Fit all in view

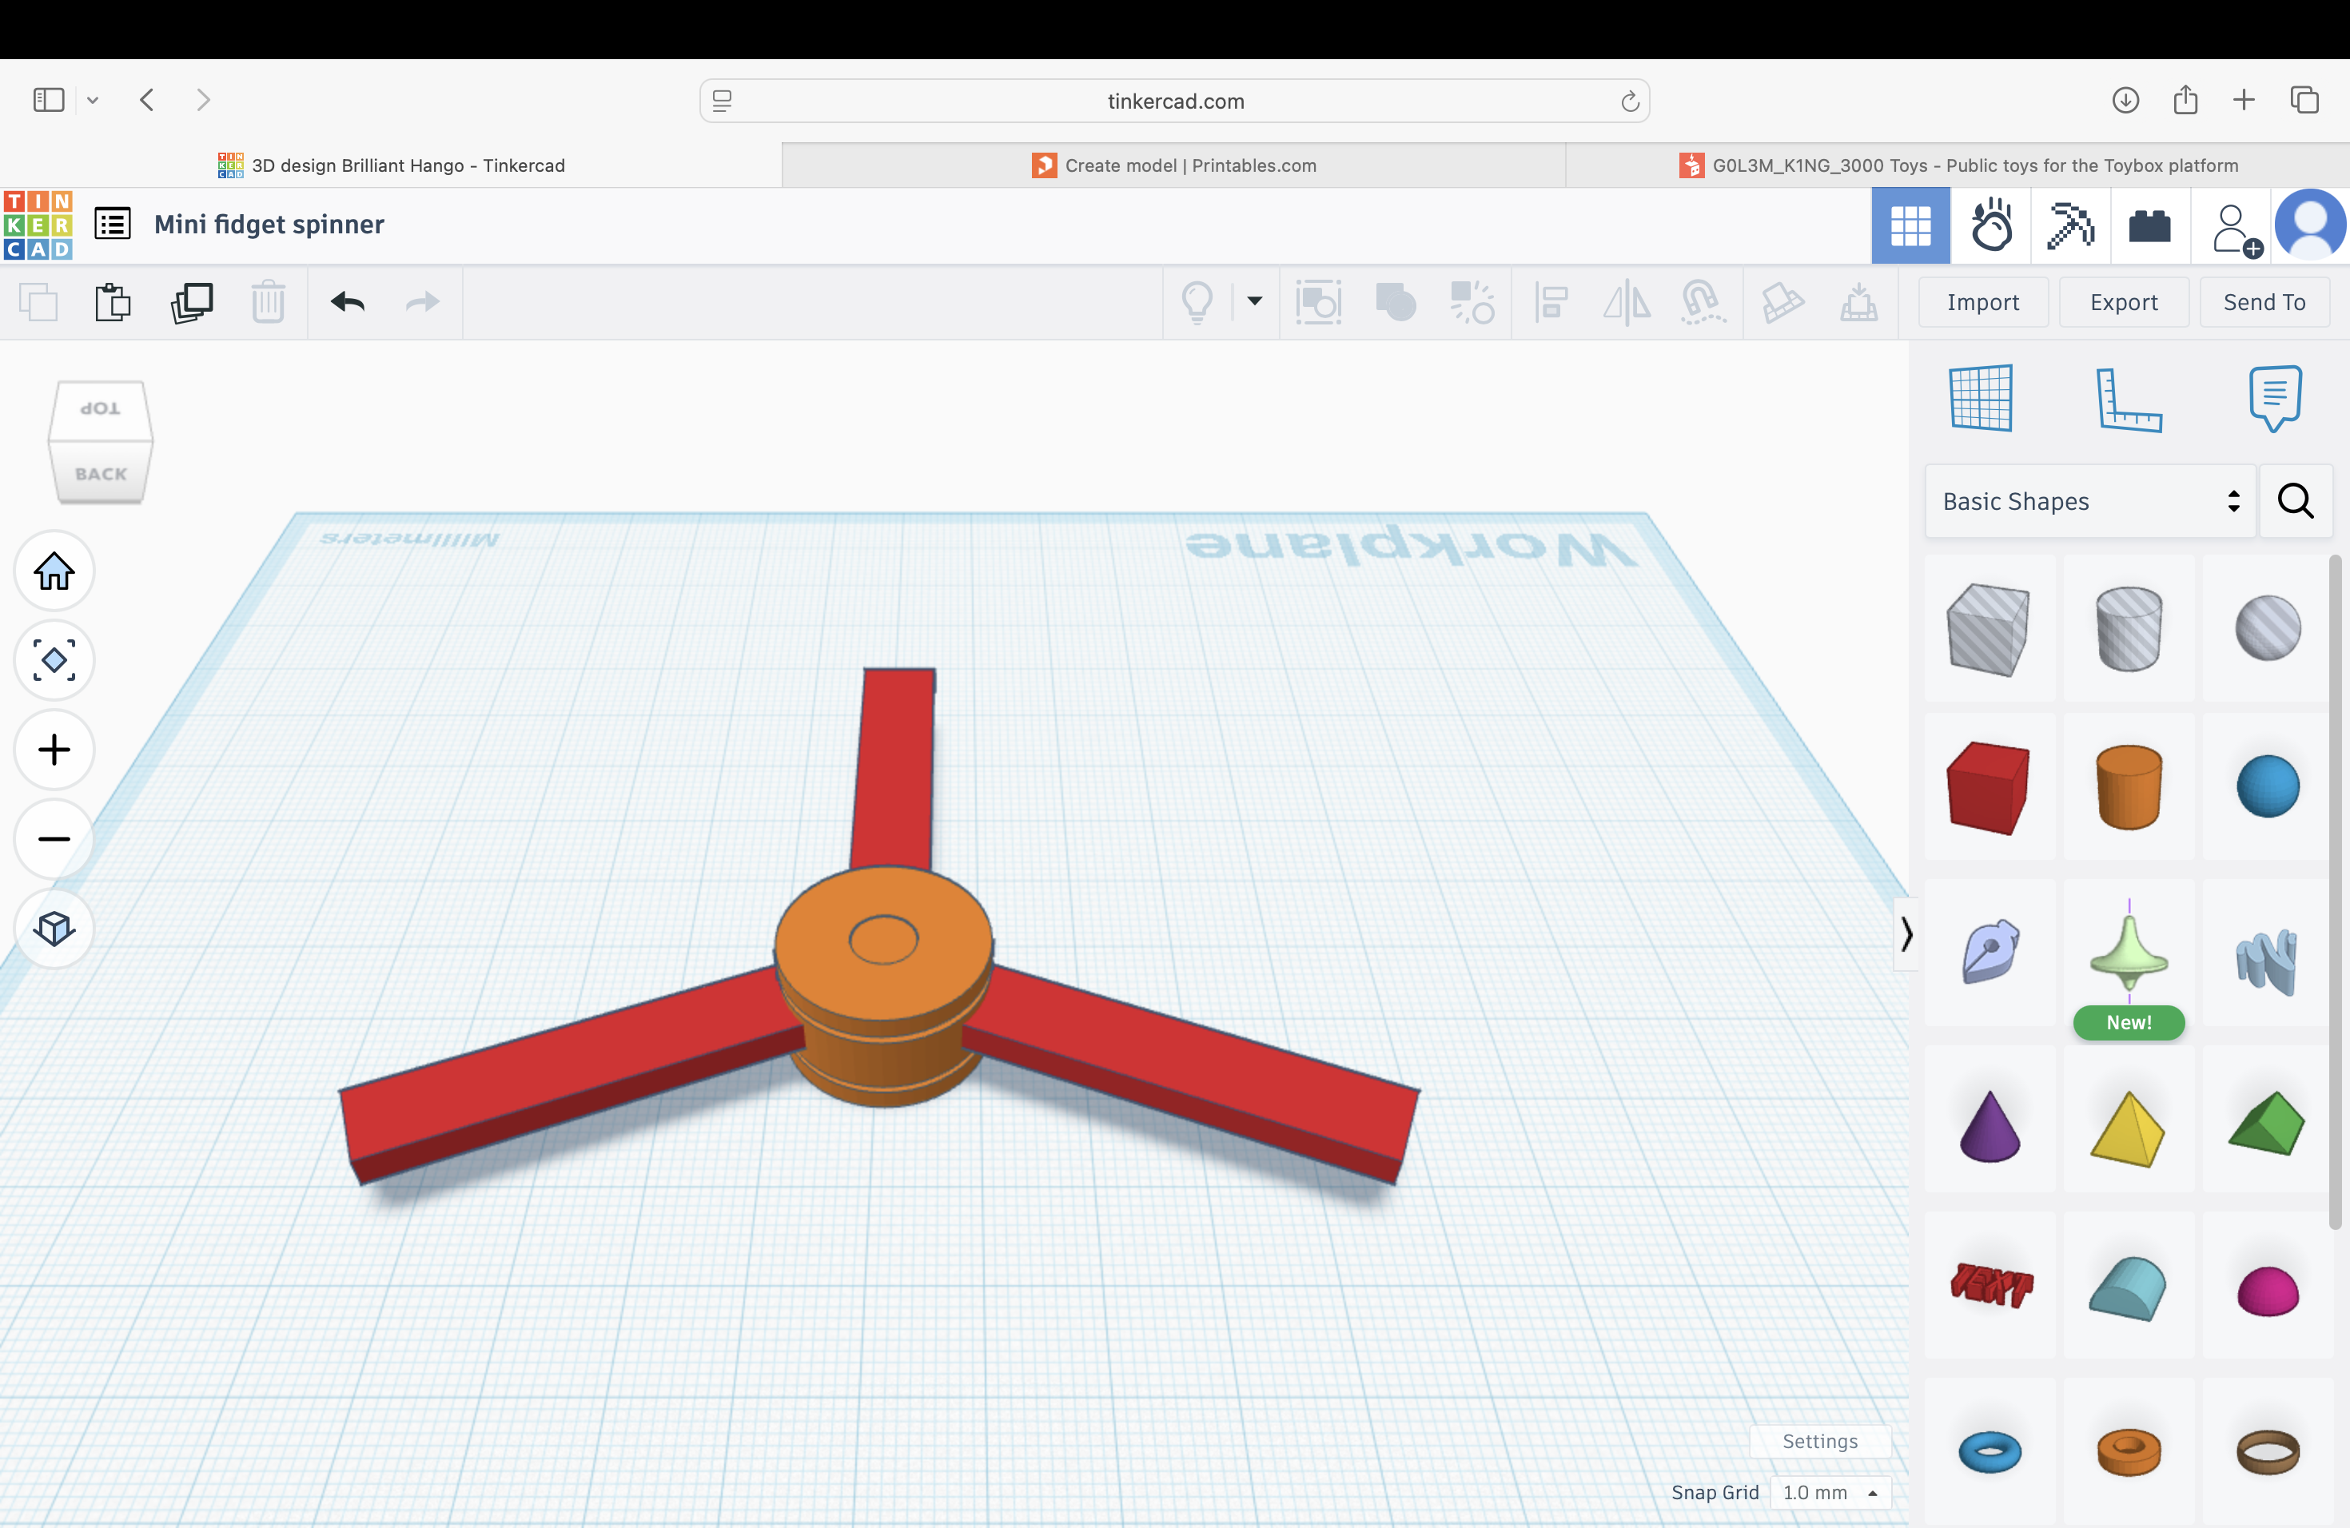point(54,659)
